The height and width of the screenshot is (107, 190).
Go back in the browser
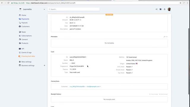[2, 3]
